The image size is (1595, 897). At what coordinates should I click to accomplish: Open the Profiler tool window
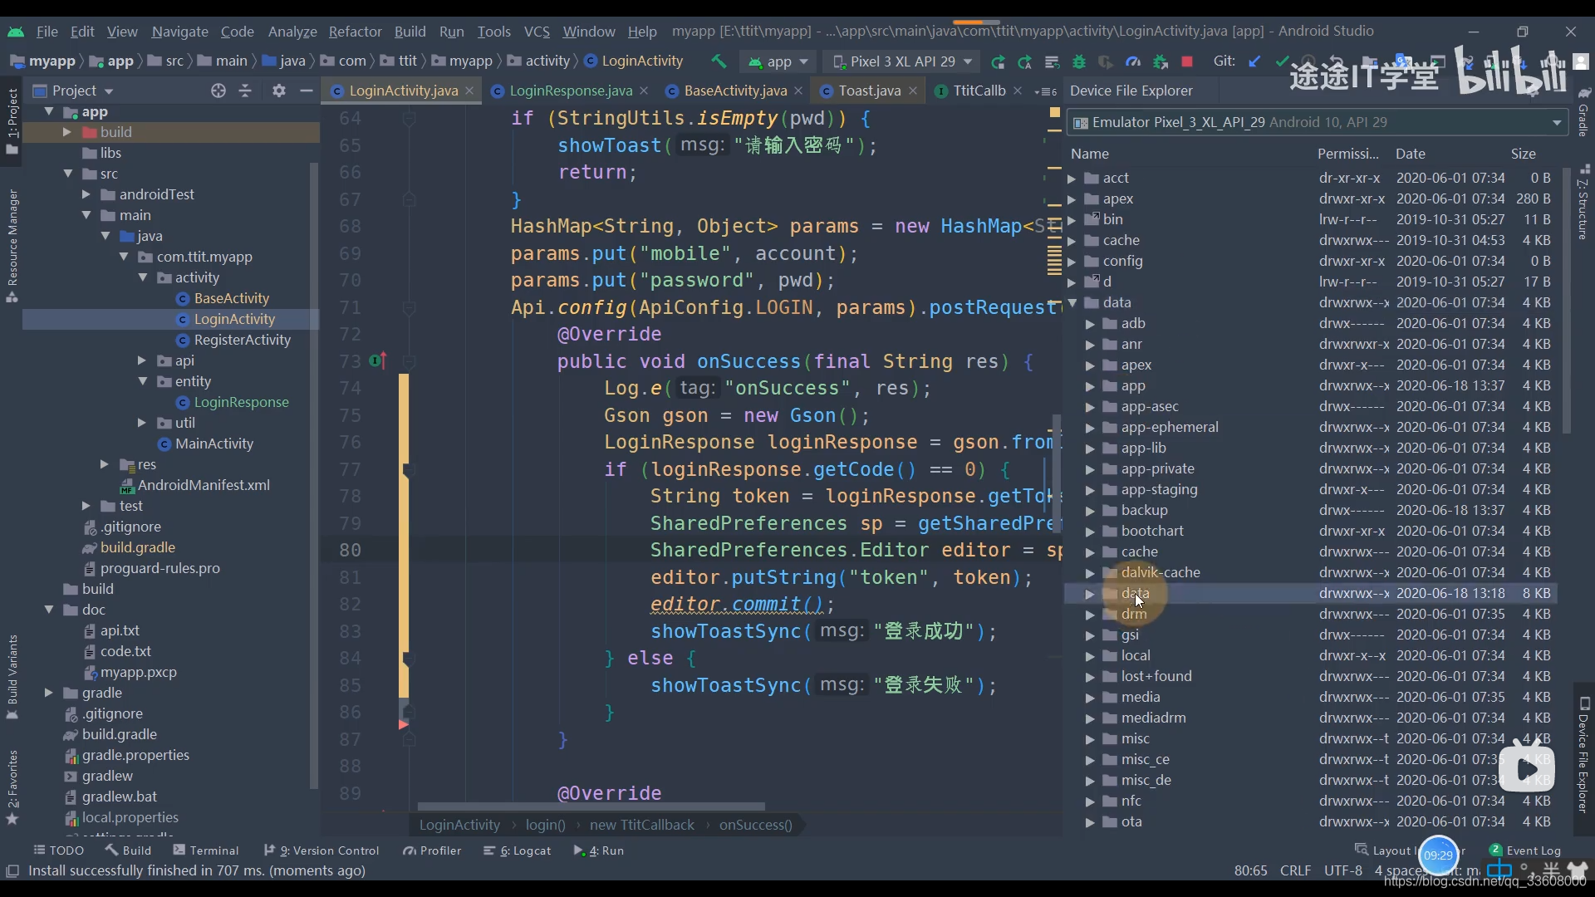coord(432,850)
